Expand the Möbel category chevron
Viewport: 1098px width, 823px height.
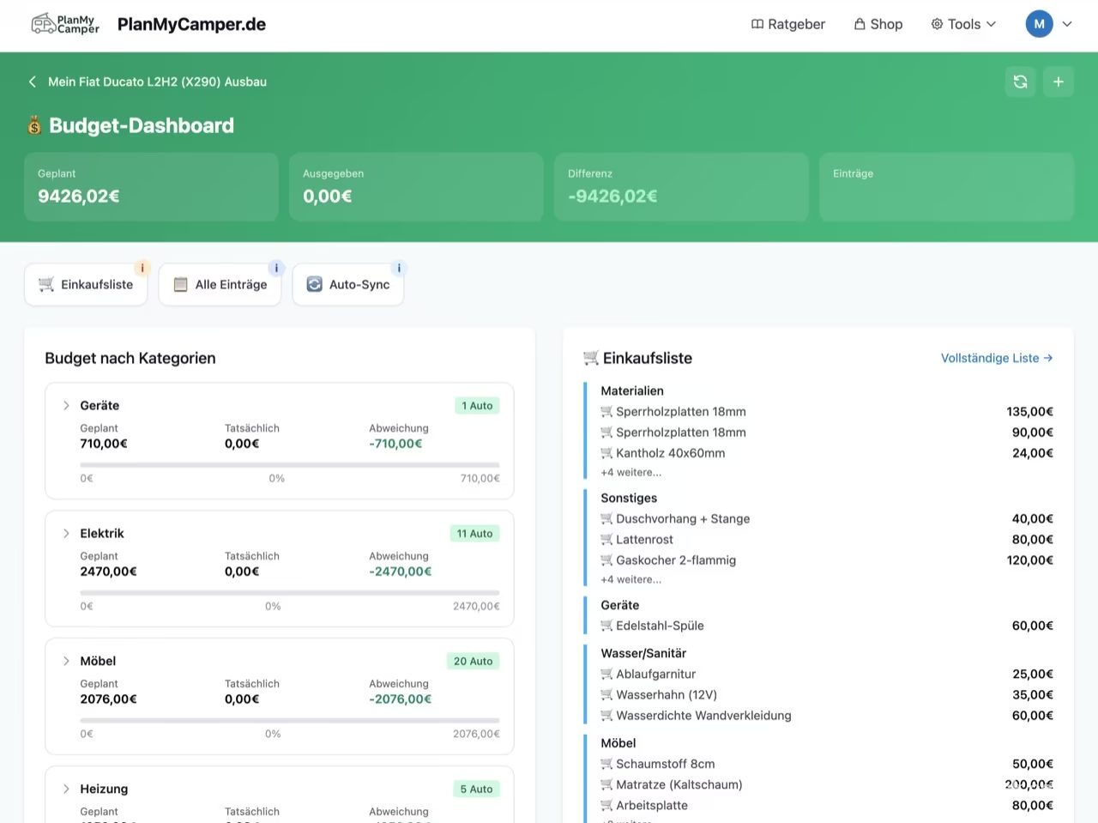pos(66,661)
